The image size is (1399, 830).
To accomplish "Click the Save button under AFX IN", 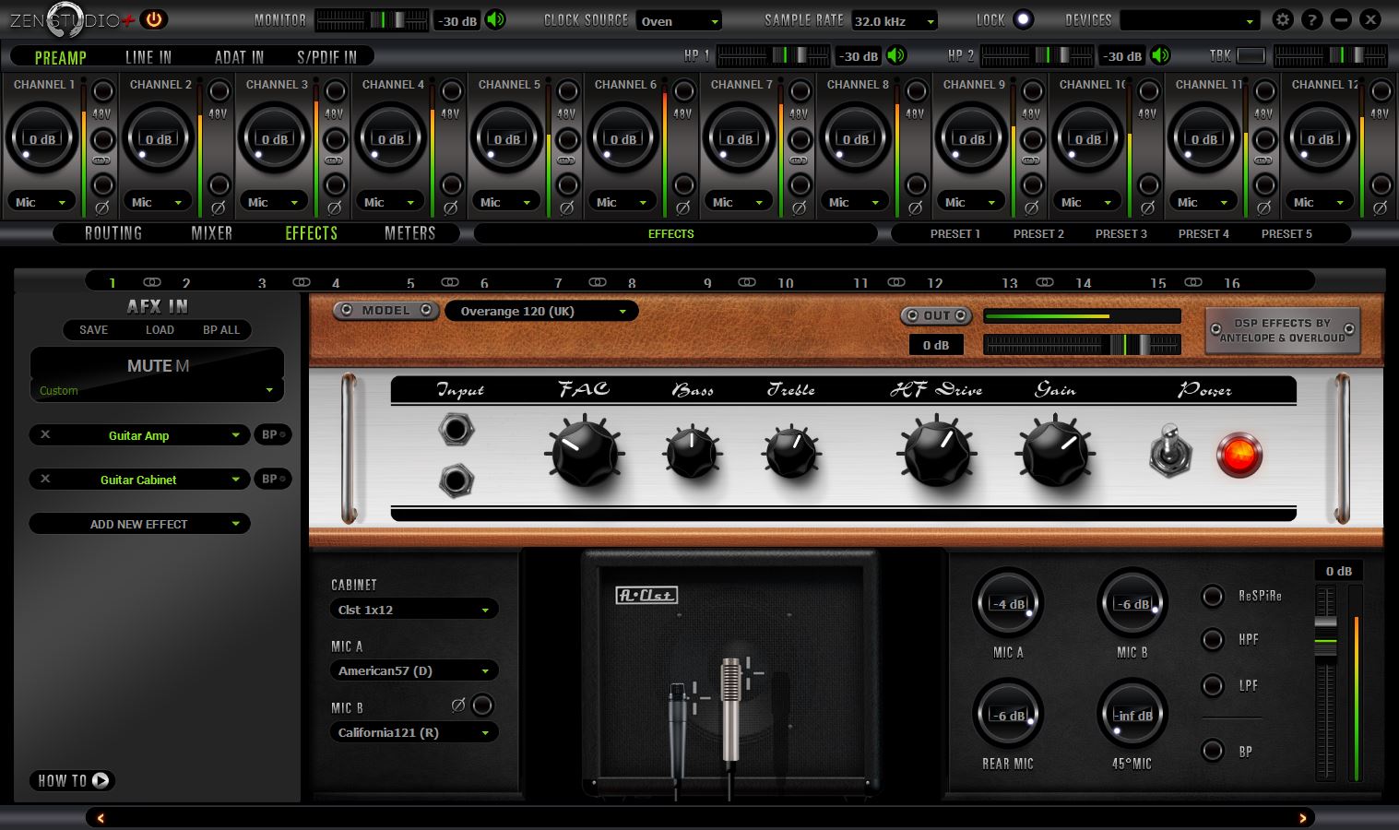I will coord(93,329).
